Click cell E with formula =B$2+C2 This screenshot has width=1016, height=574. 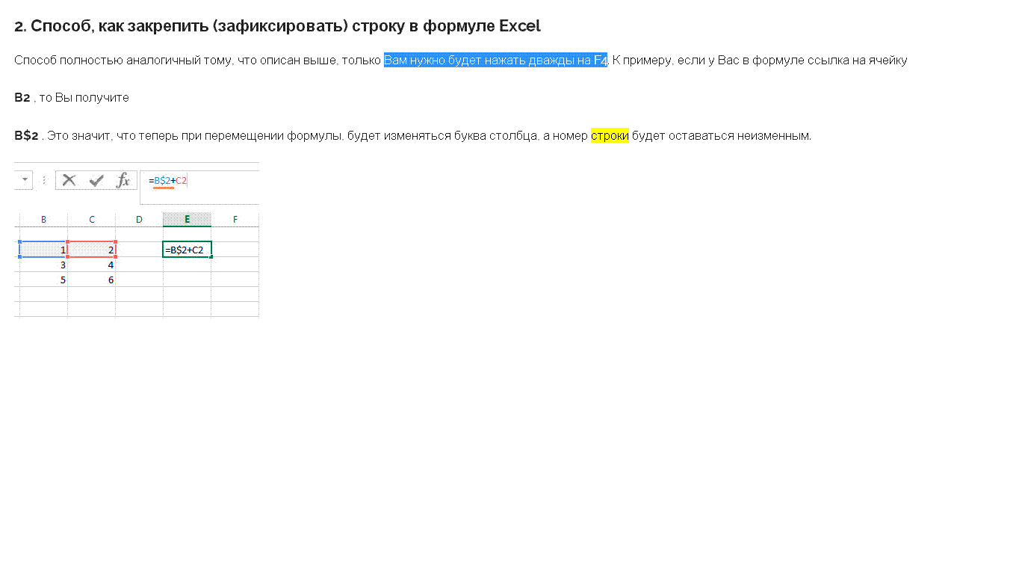pyautogui.click(x=187, y=250)
